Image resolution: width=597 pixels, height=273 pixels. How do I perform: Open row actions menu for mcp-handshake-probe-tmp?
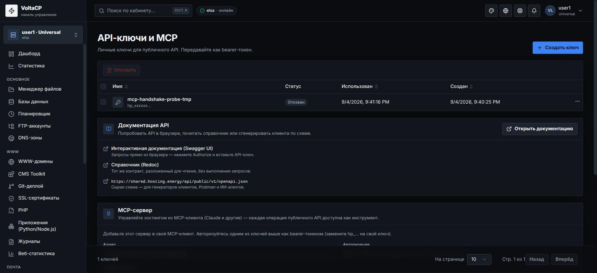pyautogui.click(x=577, y=101)
